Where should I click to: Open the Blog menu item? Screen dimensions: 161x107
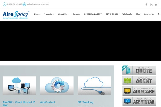(138, 14)
